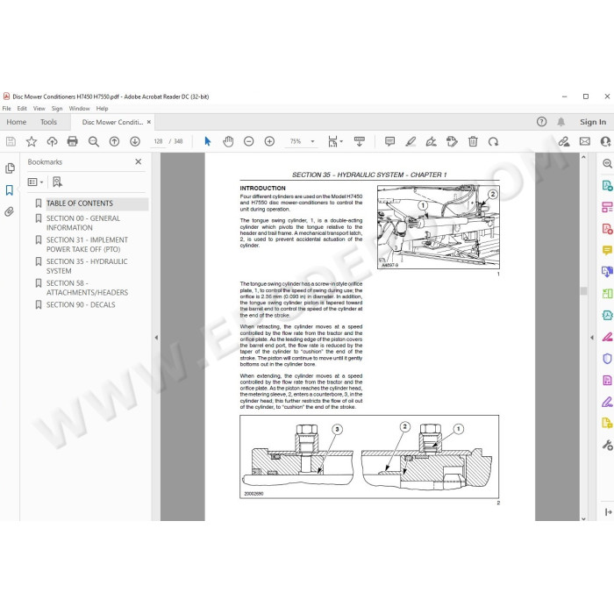Choose the selection arrow tool
614x614 pixels.
click(208, 141)
